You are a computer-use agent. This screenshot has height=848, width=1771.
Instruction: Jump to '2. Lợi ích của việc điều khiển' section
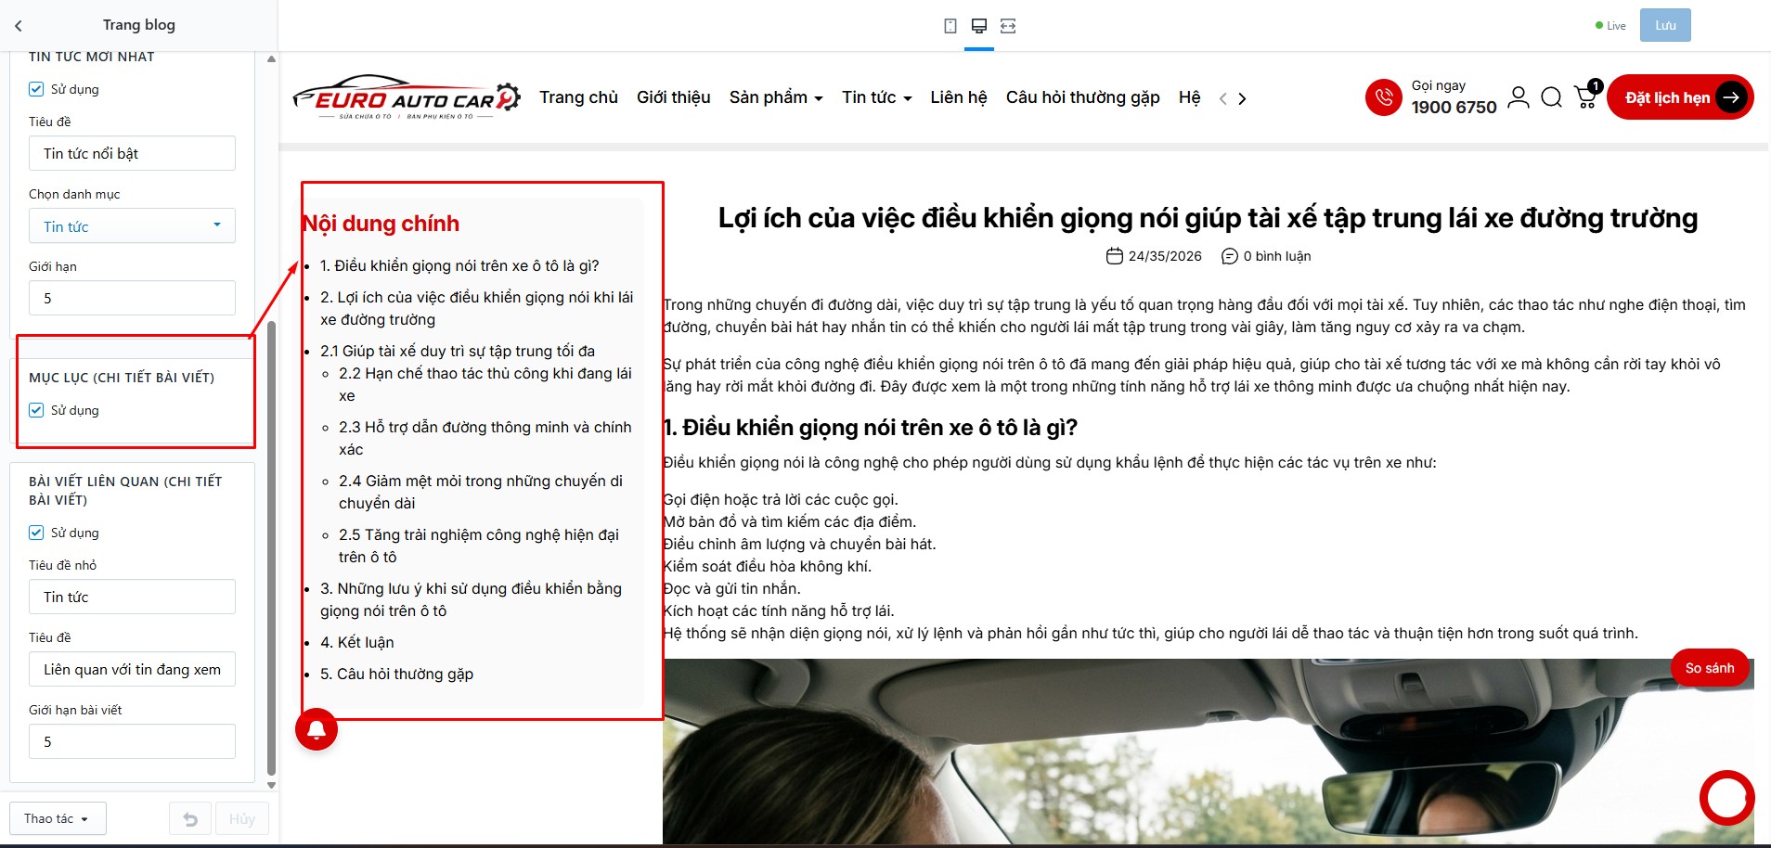coord(477,308)
